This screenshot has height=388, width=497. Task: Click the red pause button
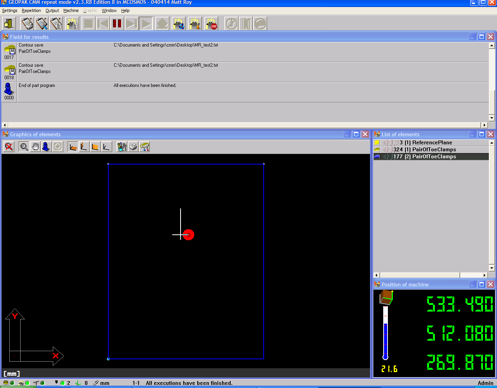(x=117, y=24)
